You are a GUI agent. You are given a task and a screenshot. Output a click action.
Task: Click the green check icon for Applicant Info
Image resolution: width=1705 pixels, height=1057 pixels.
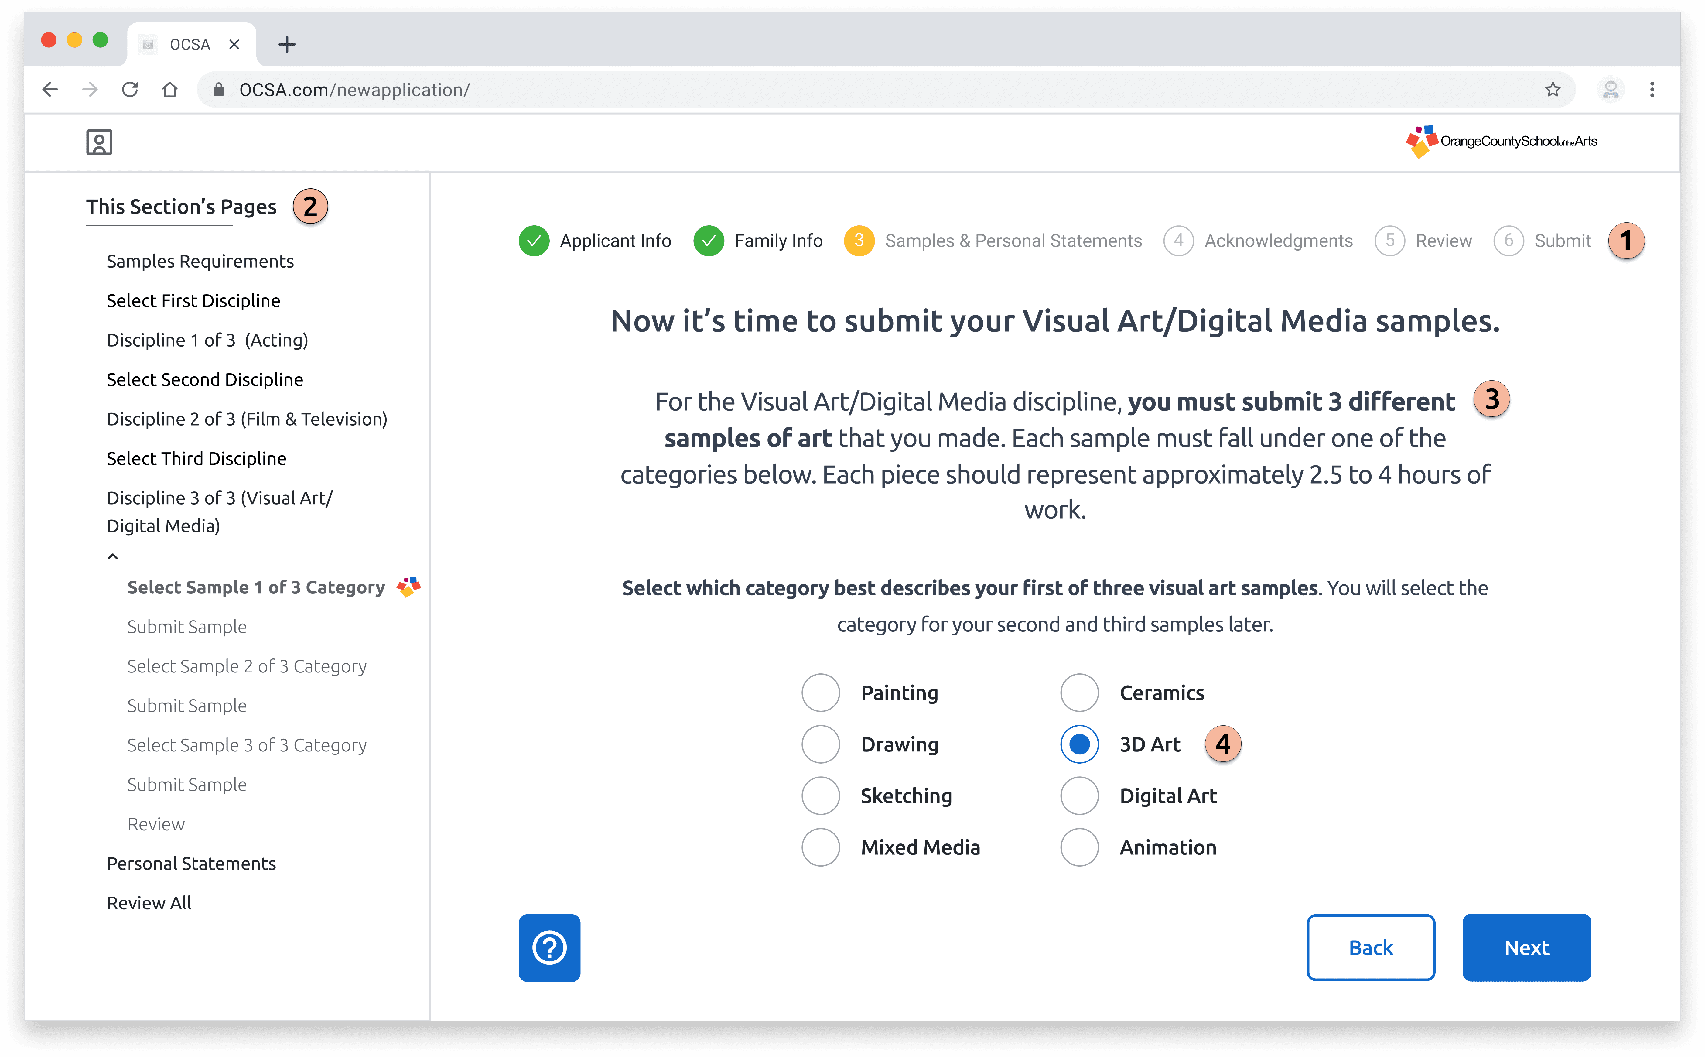pos(534,241)
